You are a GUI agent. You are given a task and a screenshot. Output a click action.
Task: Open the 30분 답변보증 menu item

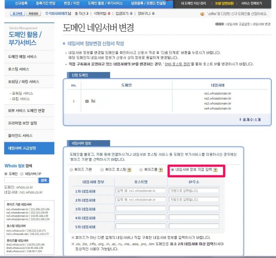click(x=224, y=3)
